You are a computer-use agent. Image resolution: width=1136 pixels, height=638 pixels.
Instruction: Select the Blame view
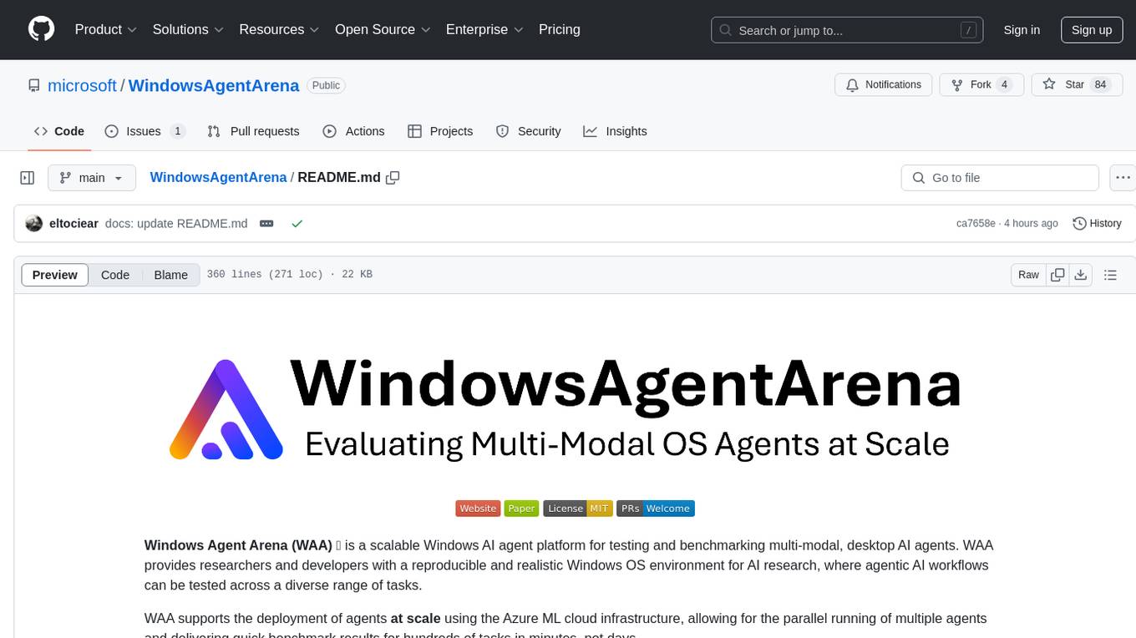171,275
